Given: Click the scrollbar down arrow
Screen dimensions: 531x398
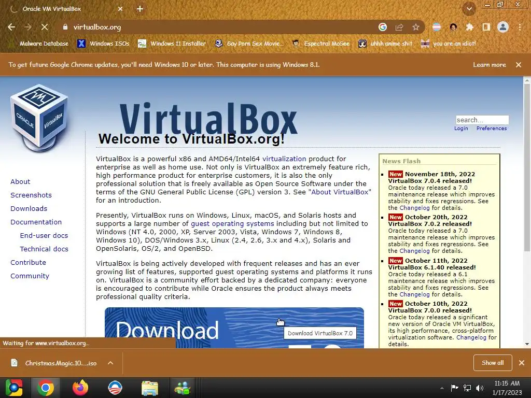Looking at the screenshot, I should (x=527, y=344).
